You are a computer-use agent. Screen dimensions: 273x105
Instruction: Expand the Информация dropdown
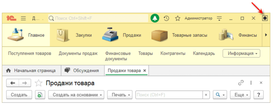(241, 53)
